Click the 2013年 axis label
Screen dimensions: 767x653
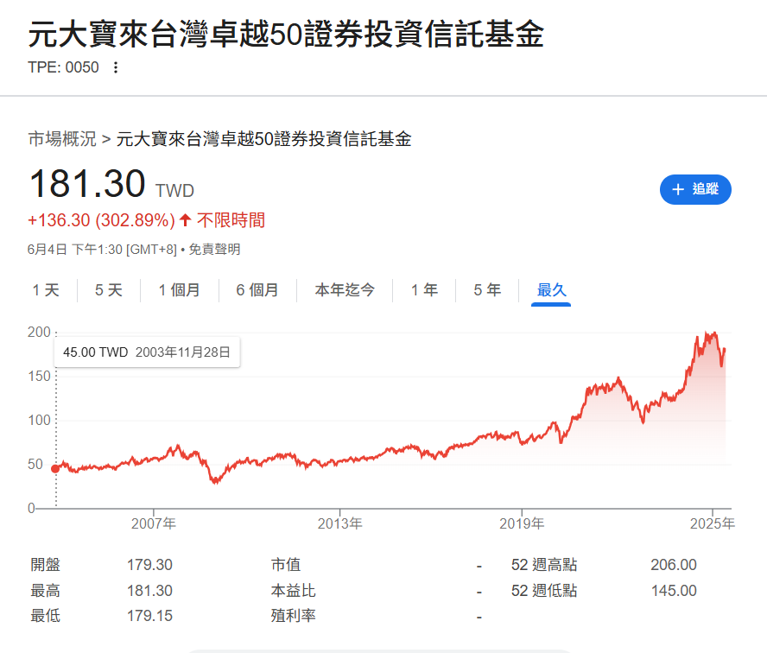tap(340, 523)
